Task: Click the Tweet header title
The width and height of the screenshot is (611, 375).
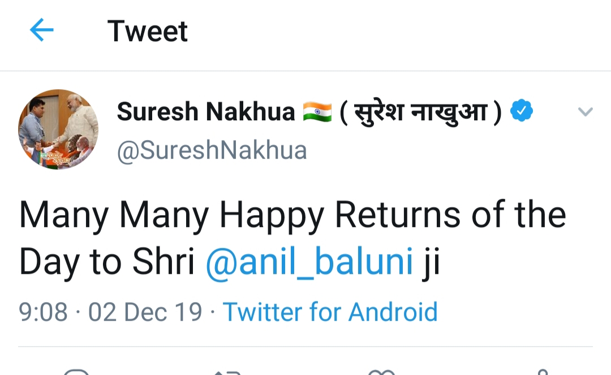Action: [x=148, y=30]
